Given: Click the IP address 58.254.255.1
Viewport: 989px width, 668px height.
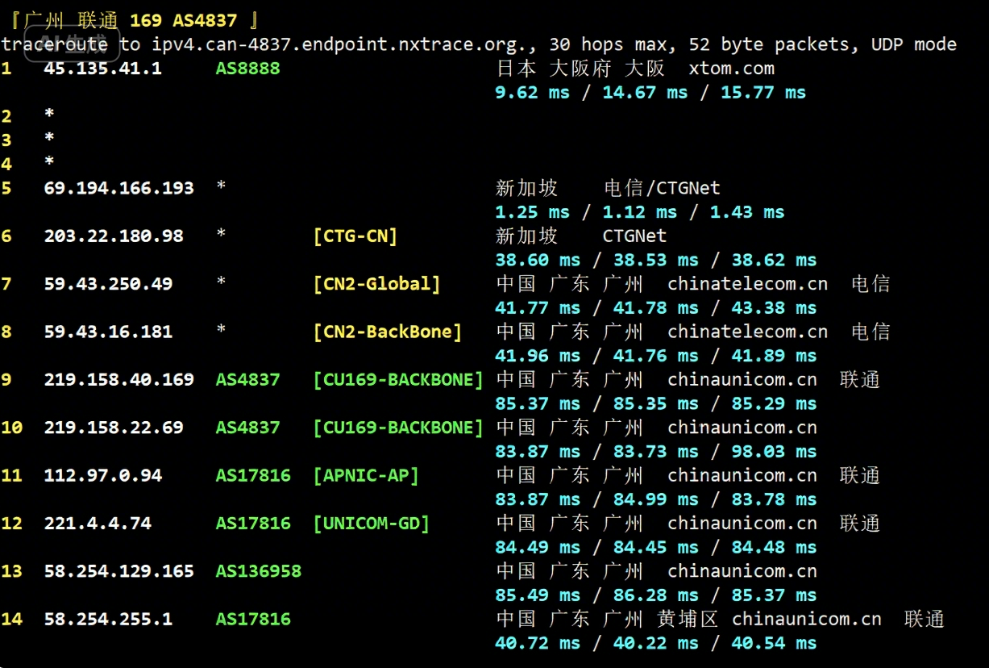Looking at the screenshot, I should (108, 619).
